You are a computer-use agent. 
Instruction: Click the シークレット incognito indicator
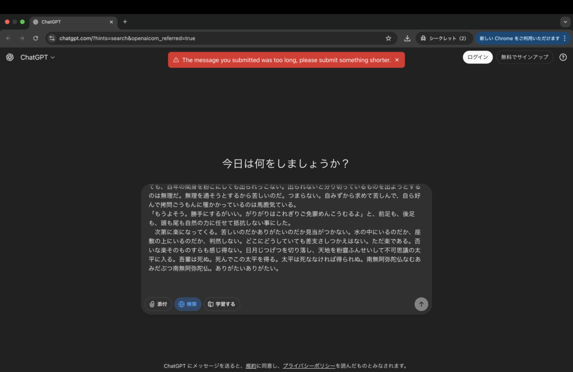(x=443, y=38)
